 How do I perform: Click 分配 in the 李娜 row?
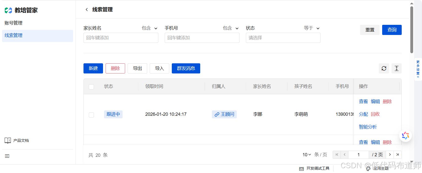click(x=363, y=114)
